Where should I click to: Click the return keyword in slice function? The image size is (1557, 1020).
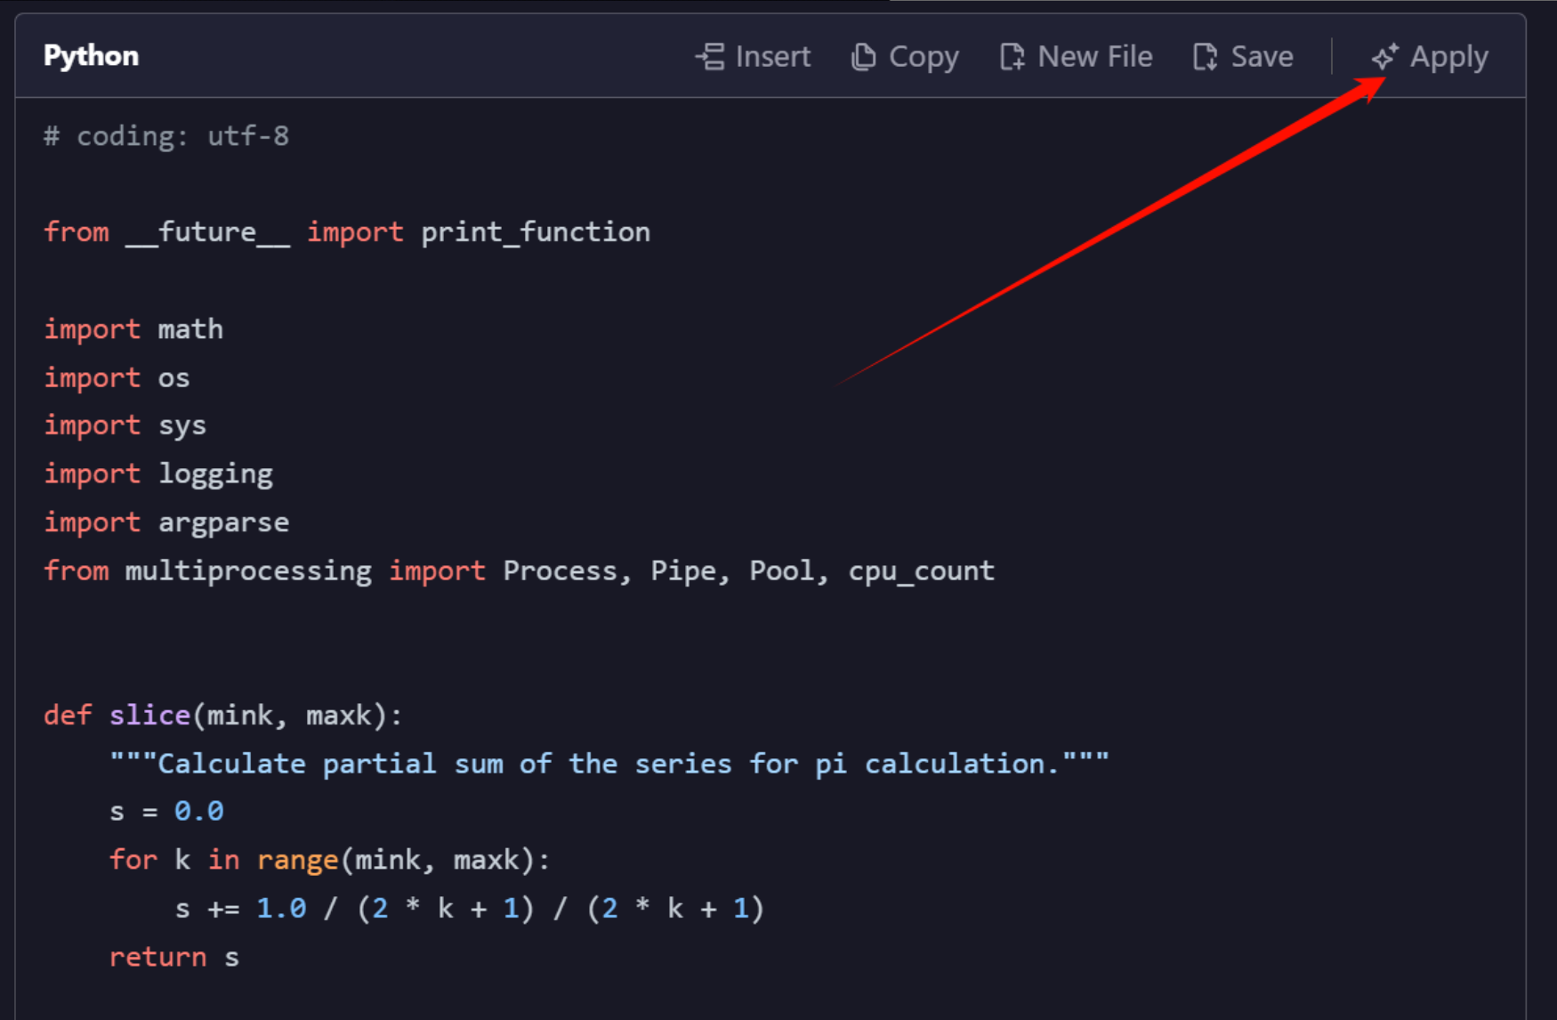pos(157,957)
